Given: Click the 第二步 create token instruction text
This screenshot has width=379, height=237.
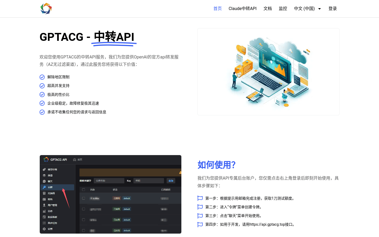Looking at the screenshot, I should (x=234, y=207).
